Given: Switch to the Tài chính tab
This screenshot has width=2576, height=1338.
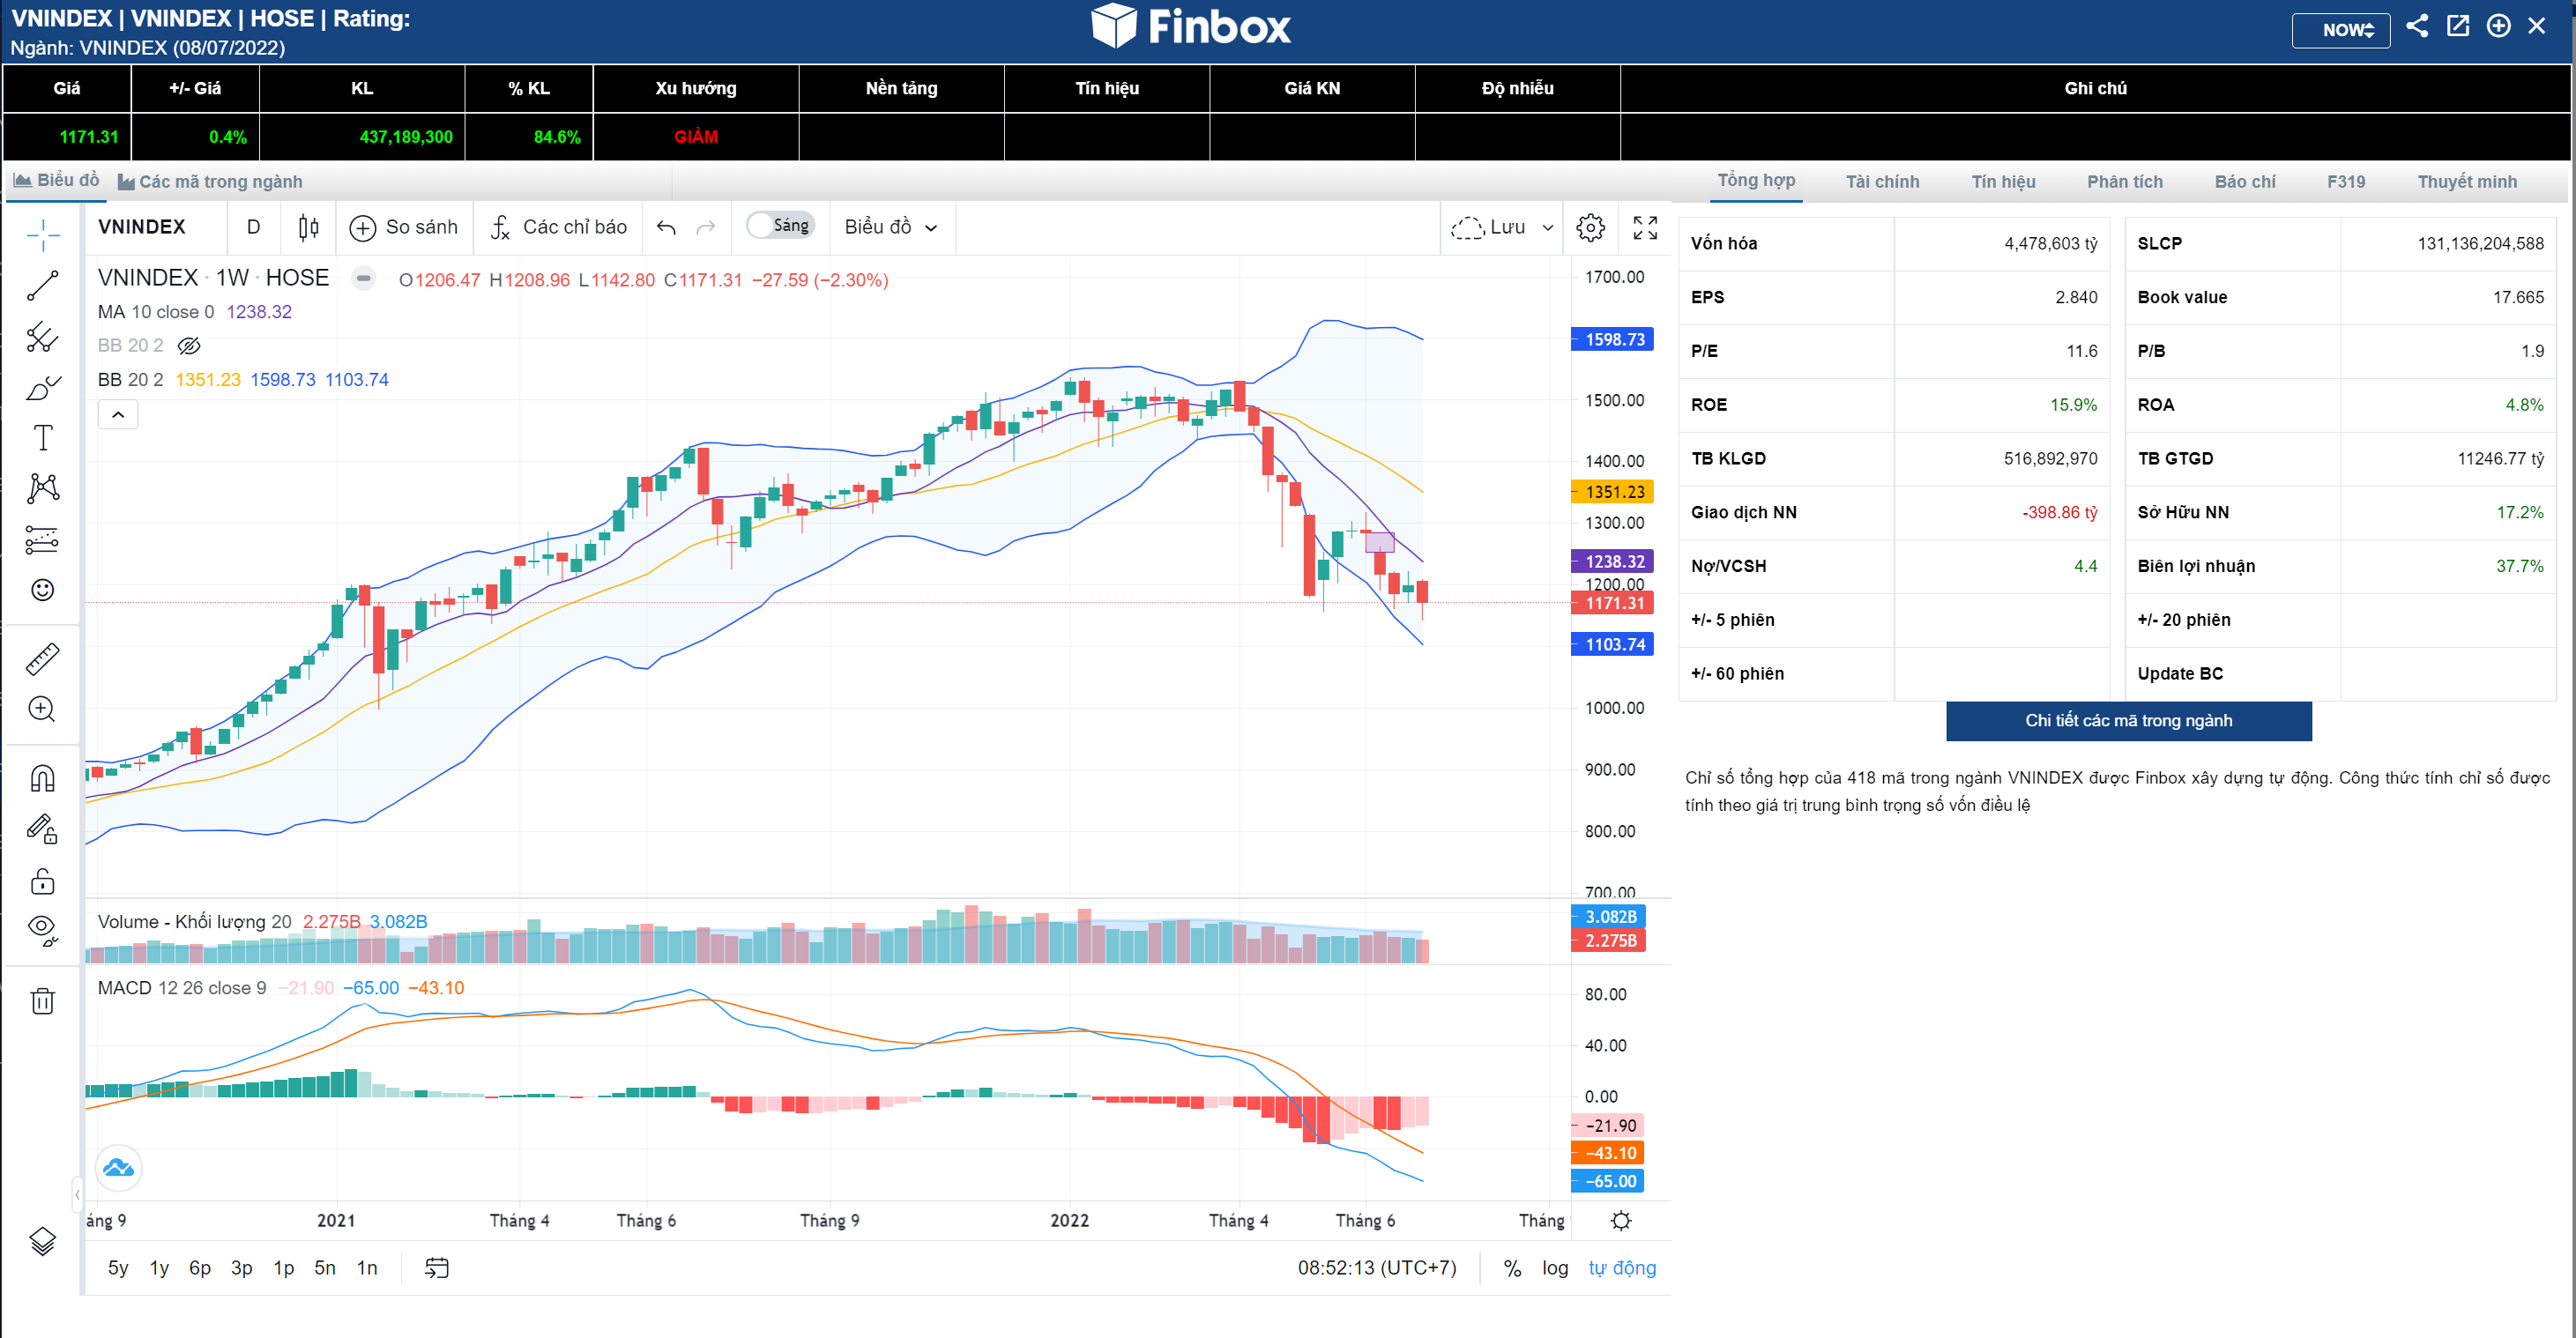Looking at the screenshot, I should 1882,182.
